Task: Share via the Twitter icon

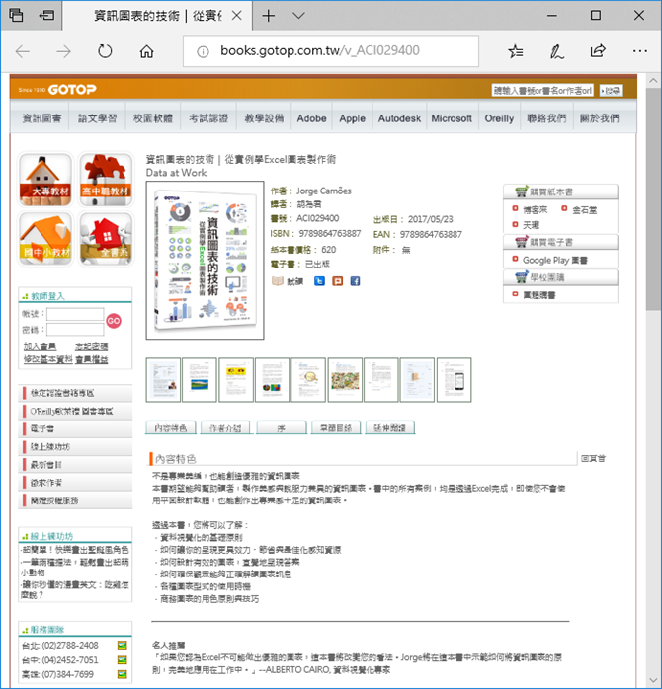Action: (319, 281)
